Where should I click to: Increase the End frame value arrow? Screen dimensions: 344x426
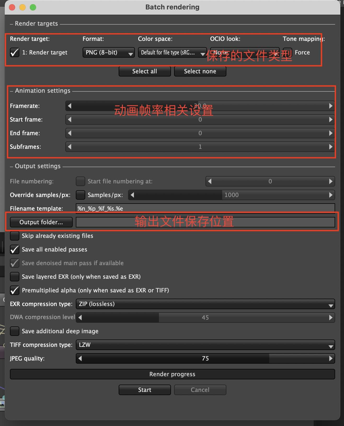pos(331,133)
